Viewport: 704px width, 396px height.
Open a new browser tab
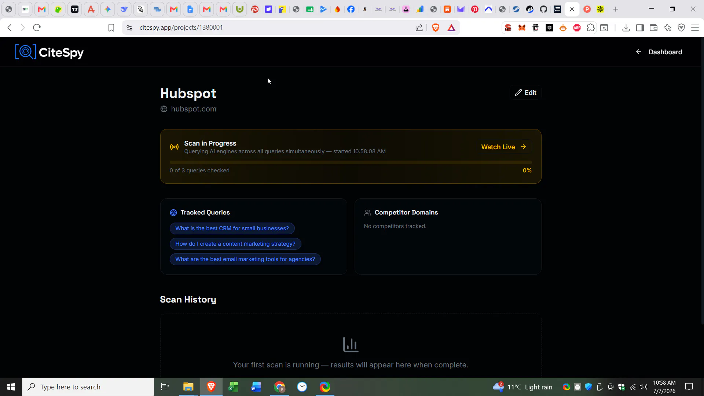tap(616, 10)
